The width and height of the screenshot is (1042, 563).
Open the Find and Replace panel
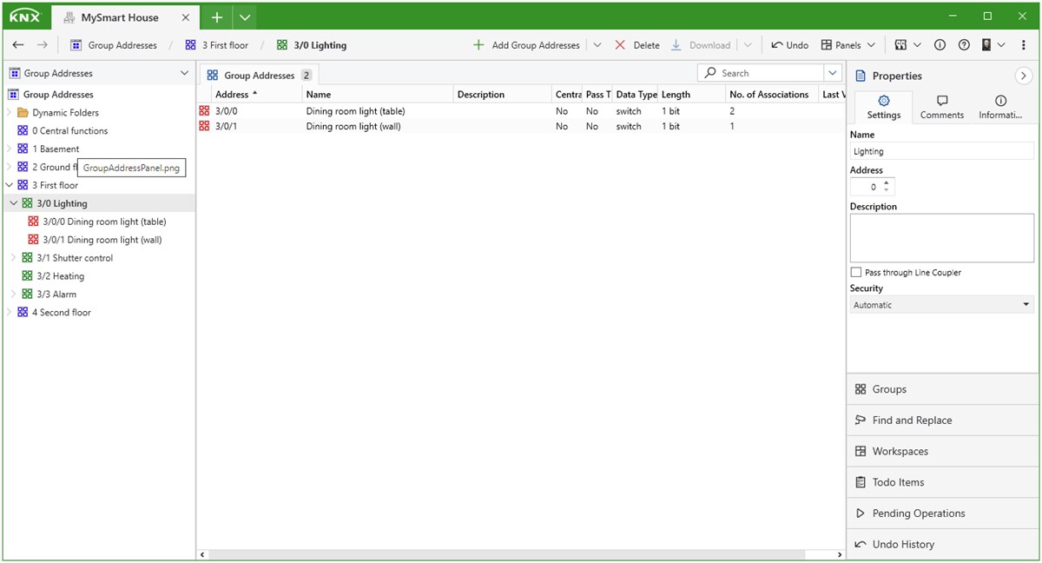(x=942, y=421)
